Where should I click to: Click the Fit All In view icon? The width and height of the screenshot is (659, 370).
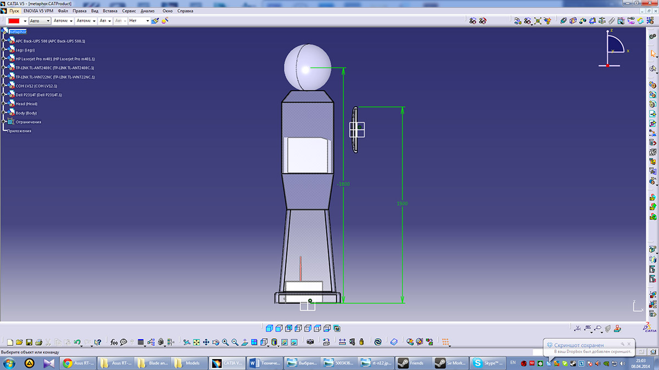pyautogui.click(x=196, y=342)
